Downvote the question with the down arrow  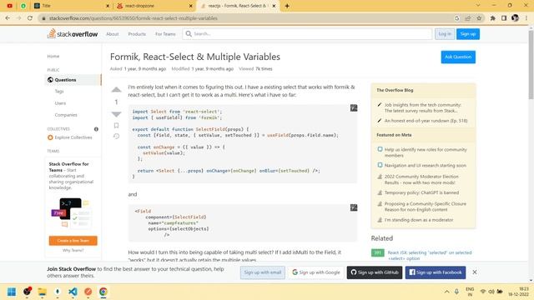point(116,114)
